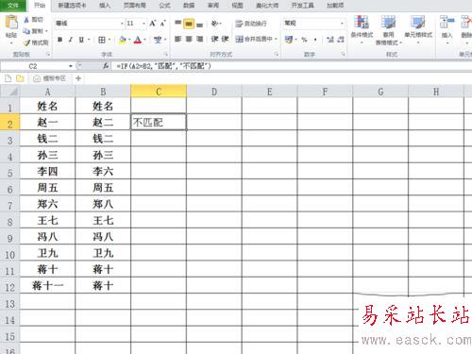Open the number format (常规) dropdown
The image size is (472, 354).
[342, 24]
